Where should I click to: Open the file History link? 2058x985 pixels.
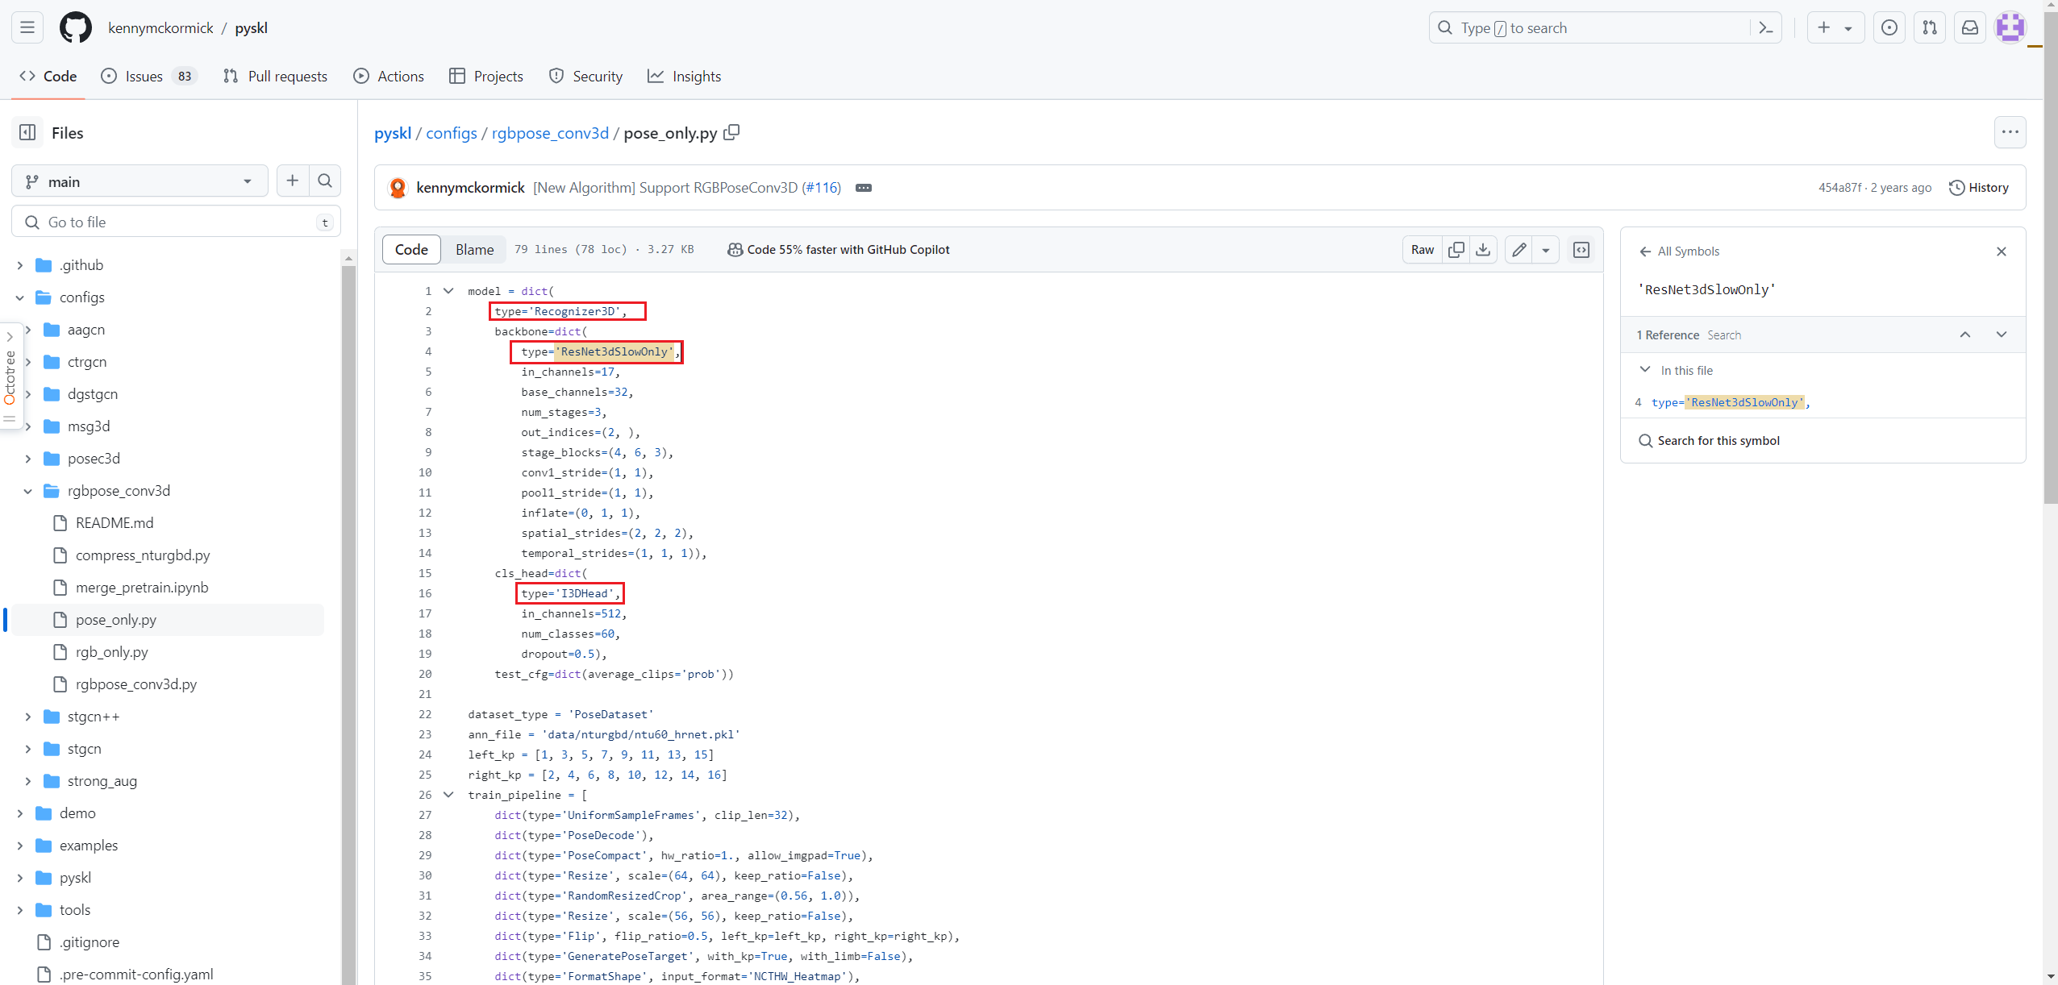pos(1978,188)
